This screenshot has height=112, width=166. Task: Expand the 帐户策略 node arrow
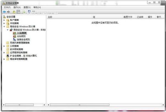point(4,20)
